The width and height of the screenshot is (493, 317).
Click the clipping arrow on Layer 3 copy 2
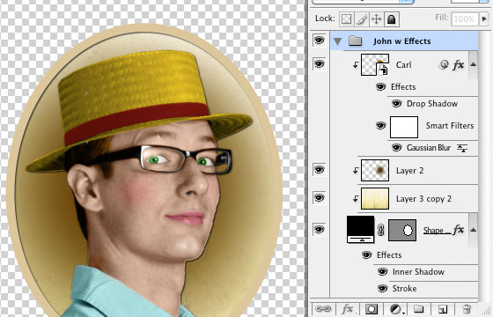356,198
